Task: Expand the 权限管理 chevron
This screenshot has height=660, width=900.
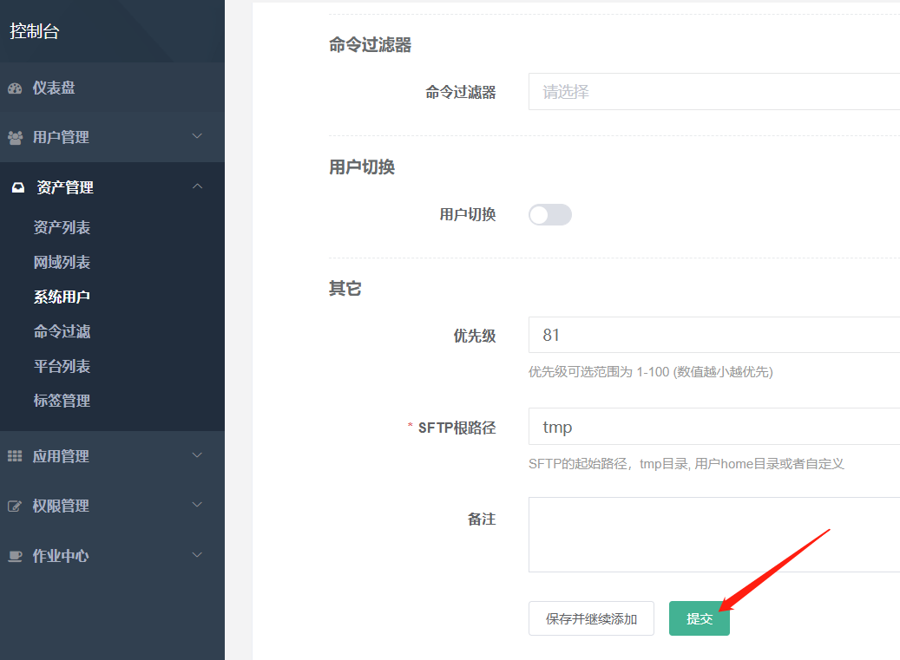Action: pyautogui.click(x=197, y=505)
